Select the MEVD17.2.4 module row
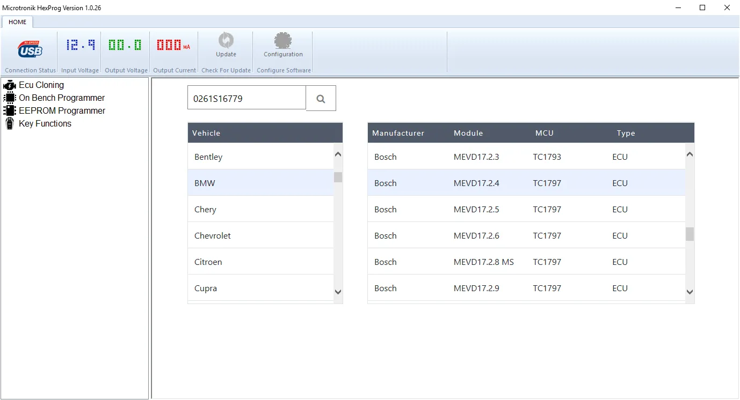740x400 pixels. [x=527, y=183]
